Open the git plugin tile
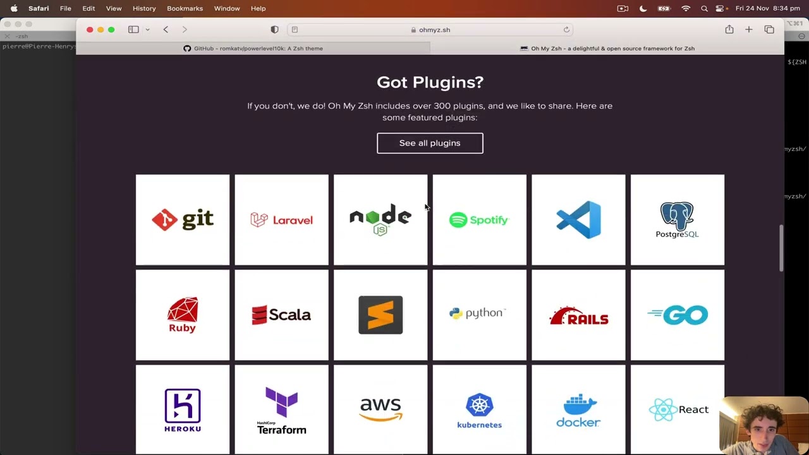This screenshot has height=455, width=809. pos(183,220)
